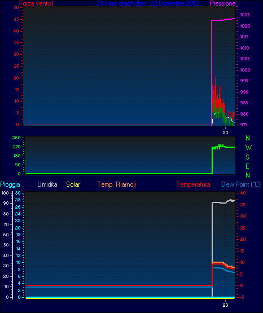Click the "N" compass letter beside the 0 line

pyautogui.click(x=248, y=175)
